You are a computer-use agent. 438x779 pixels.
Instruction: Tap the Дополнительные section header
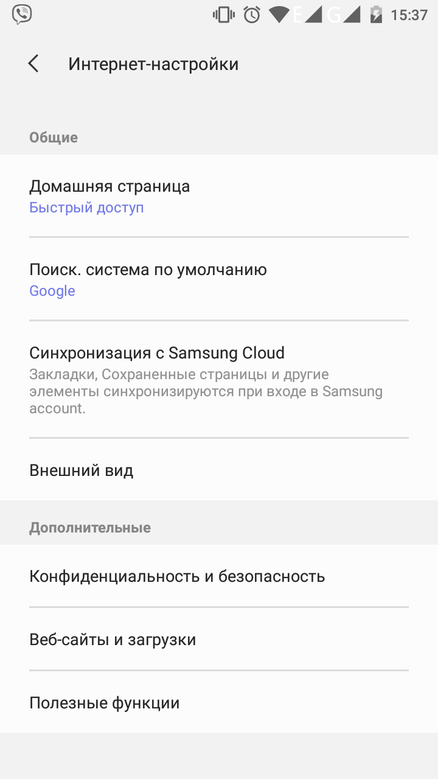coord(90,528)
